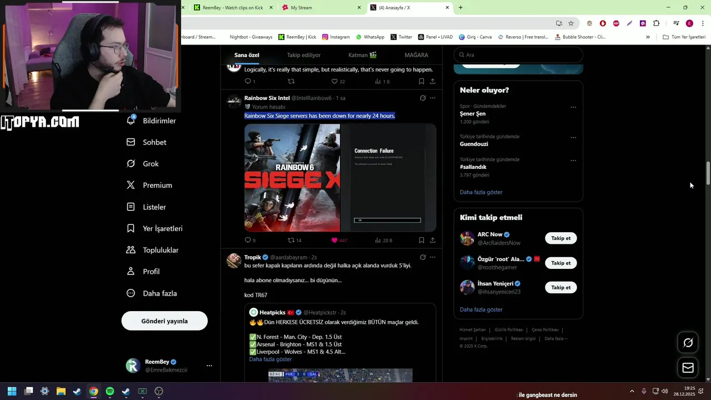
Task: Show more under Kimi takip etmeli
Action: tap(481, 309)
